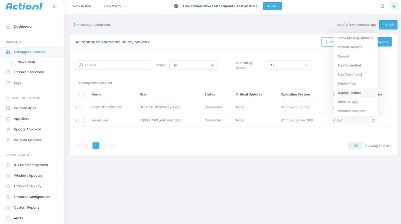Open the New Action dropdown
The image size is (401, 224).
(x=84, y=6)
